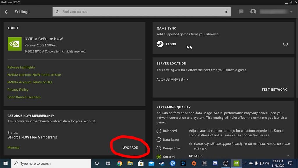Select the Data Saver option

[x=159, y=140]
